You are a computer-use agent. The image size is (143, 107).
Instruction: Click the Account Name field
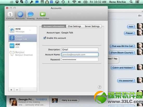pyautogui.click(x=80, y=55)
